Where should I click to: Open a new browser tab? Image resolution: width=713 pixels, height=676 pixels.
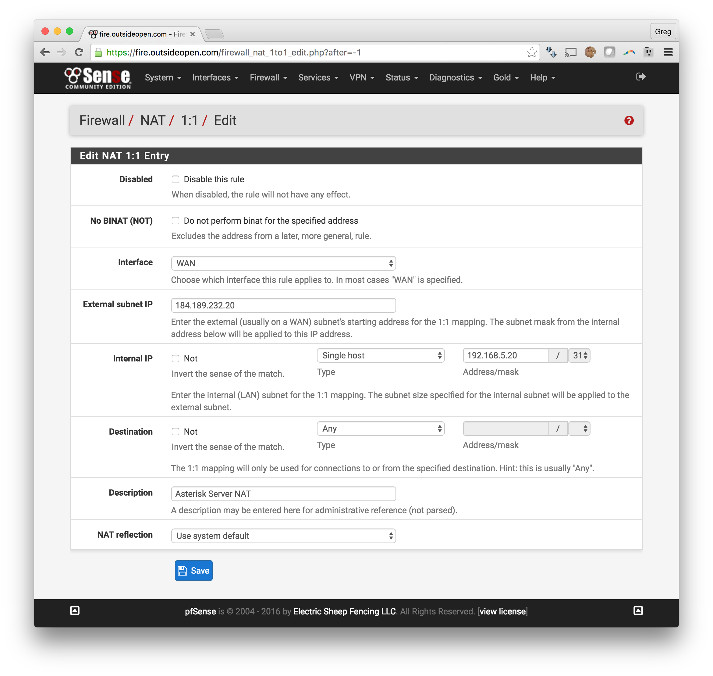[x=215, y=34]
